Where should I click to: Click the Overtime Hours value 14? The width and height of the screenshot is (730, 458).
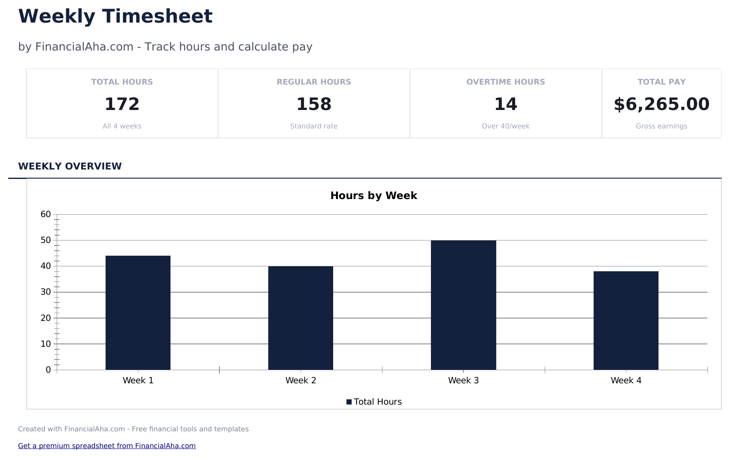tap(506, 104)
